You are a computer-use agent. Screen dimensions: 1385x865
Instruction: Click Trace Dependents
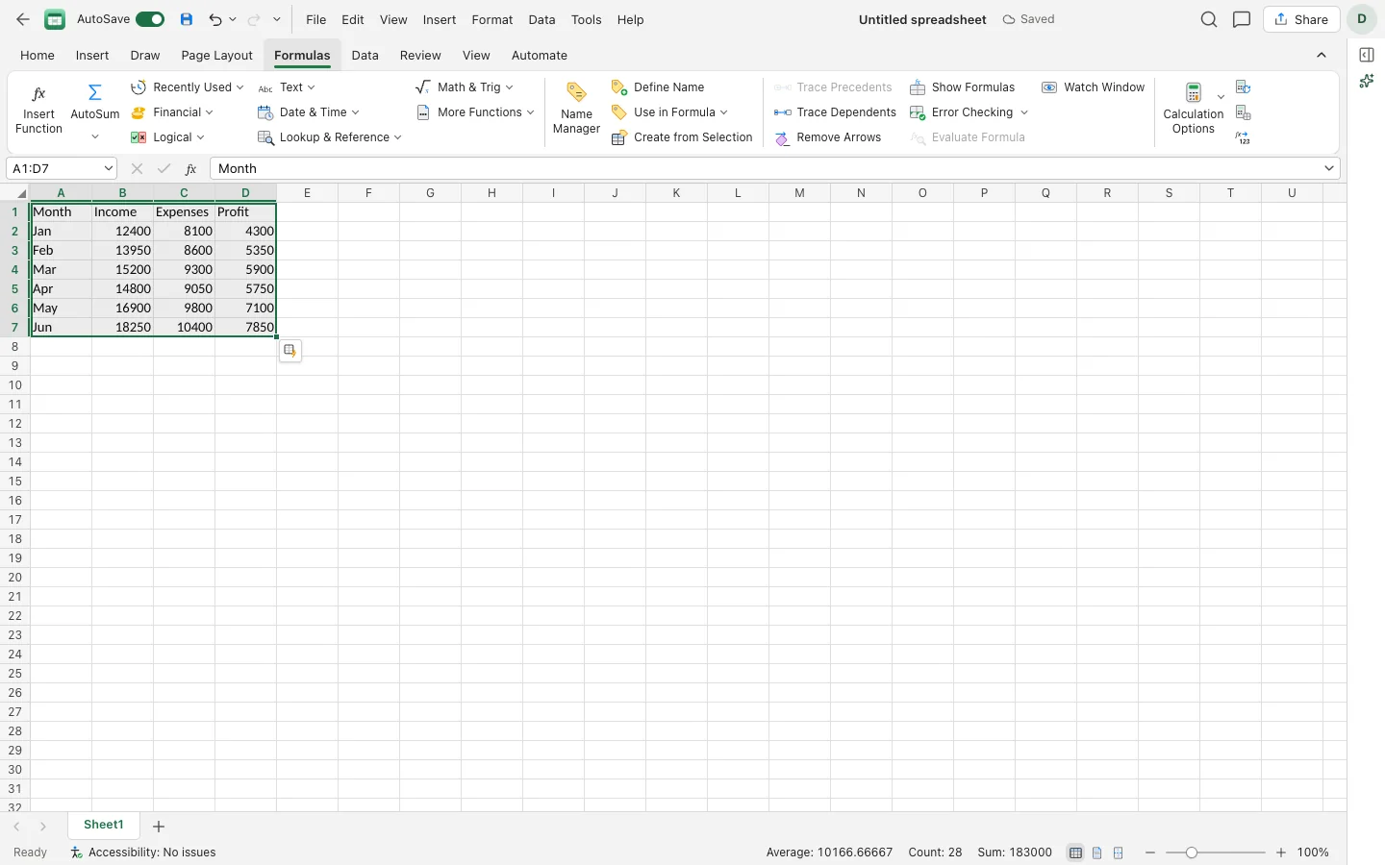click(x=835, y=112)
